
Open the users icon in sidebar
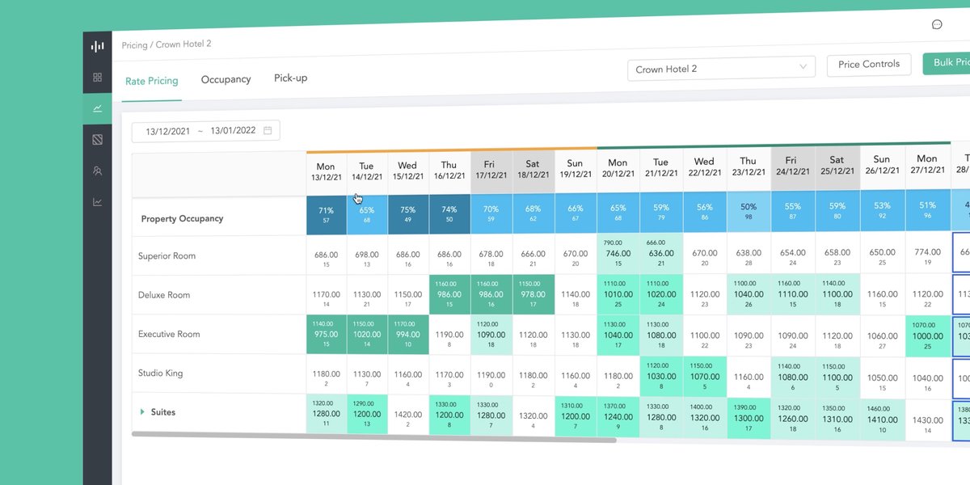[x=97, y=171]
